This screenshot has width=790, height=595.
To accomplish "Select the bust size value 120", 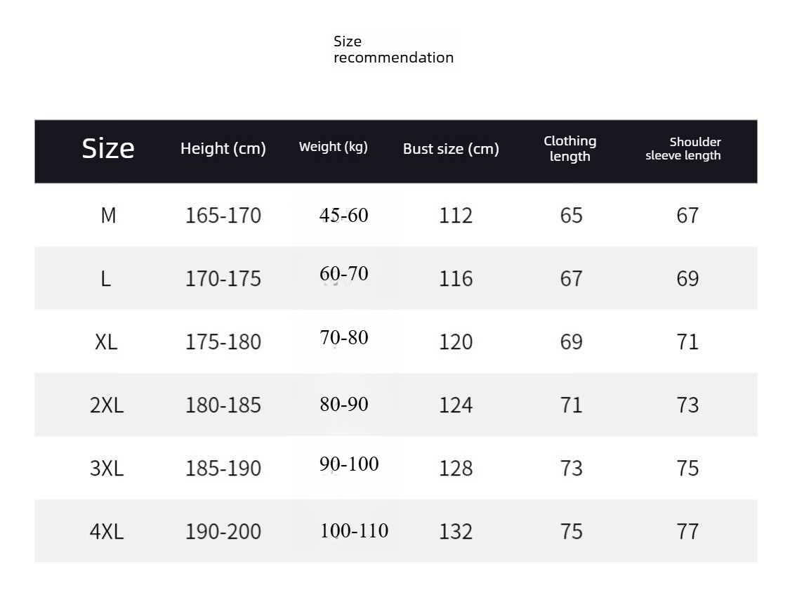I will [456, 342].
